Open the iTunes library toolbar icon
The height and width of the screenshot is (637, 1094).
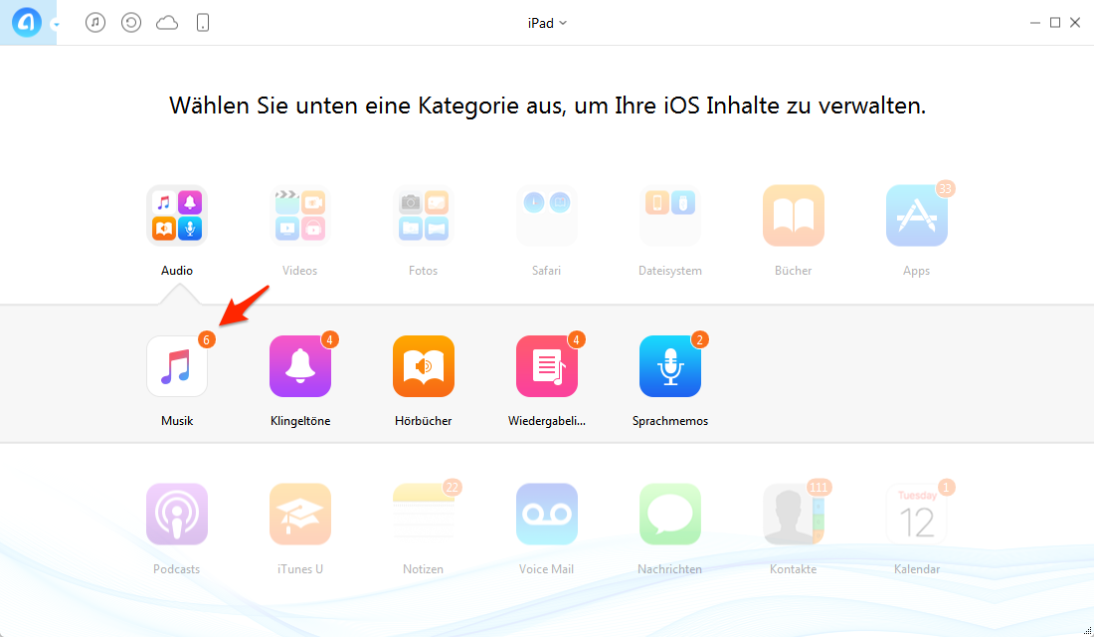(x=95, y=22)
